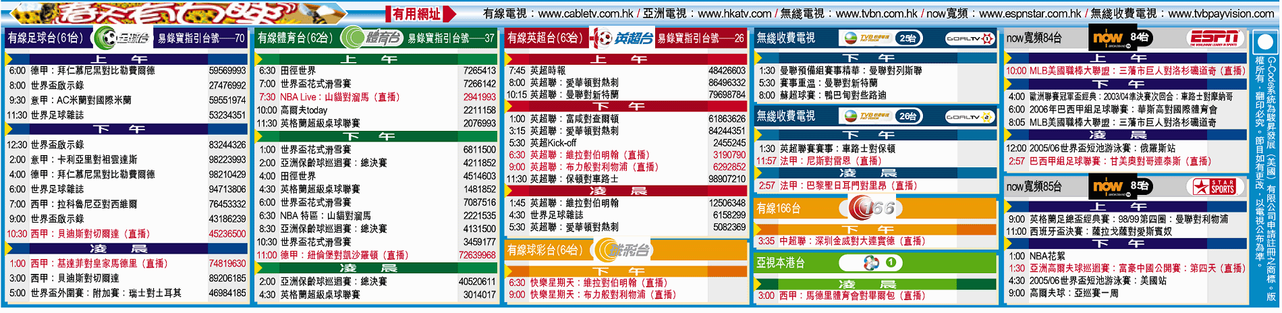Click the 10:30 西甲：貝迪斯對切爾達（直播） row

tap(126, 234)
